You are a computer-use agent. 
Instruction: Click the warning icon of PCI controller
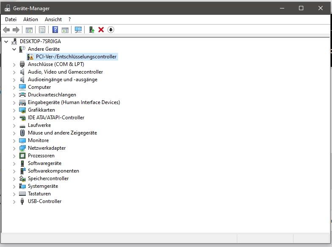click(30, 57)
